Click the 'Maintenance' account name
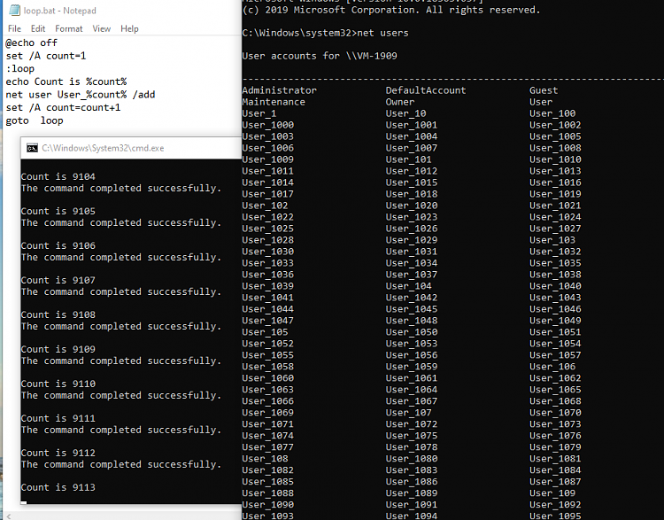Image resolution: width=664 pixels, height=520 pixels. click(x=274, y=102)
